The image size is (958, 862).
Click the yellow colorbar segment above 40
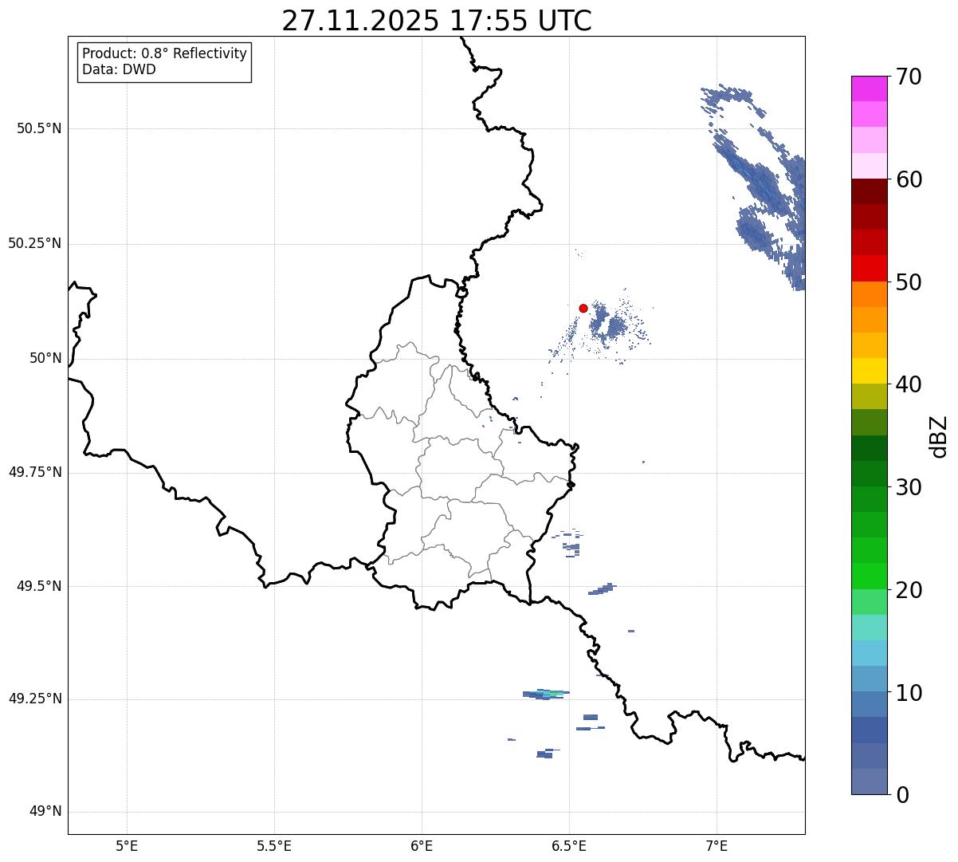(x=870, y=371)
